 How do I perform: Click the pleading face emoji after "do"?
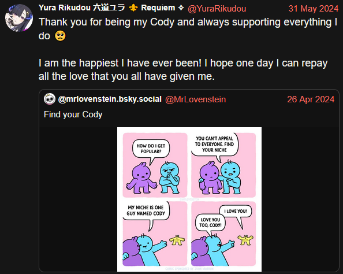tap(60, 36)
